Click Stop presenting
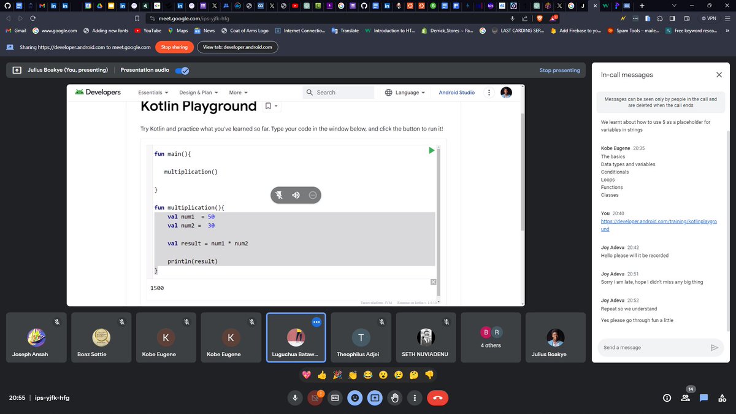The image size is (736, 414). [559, 71]
